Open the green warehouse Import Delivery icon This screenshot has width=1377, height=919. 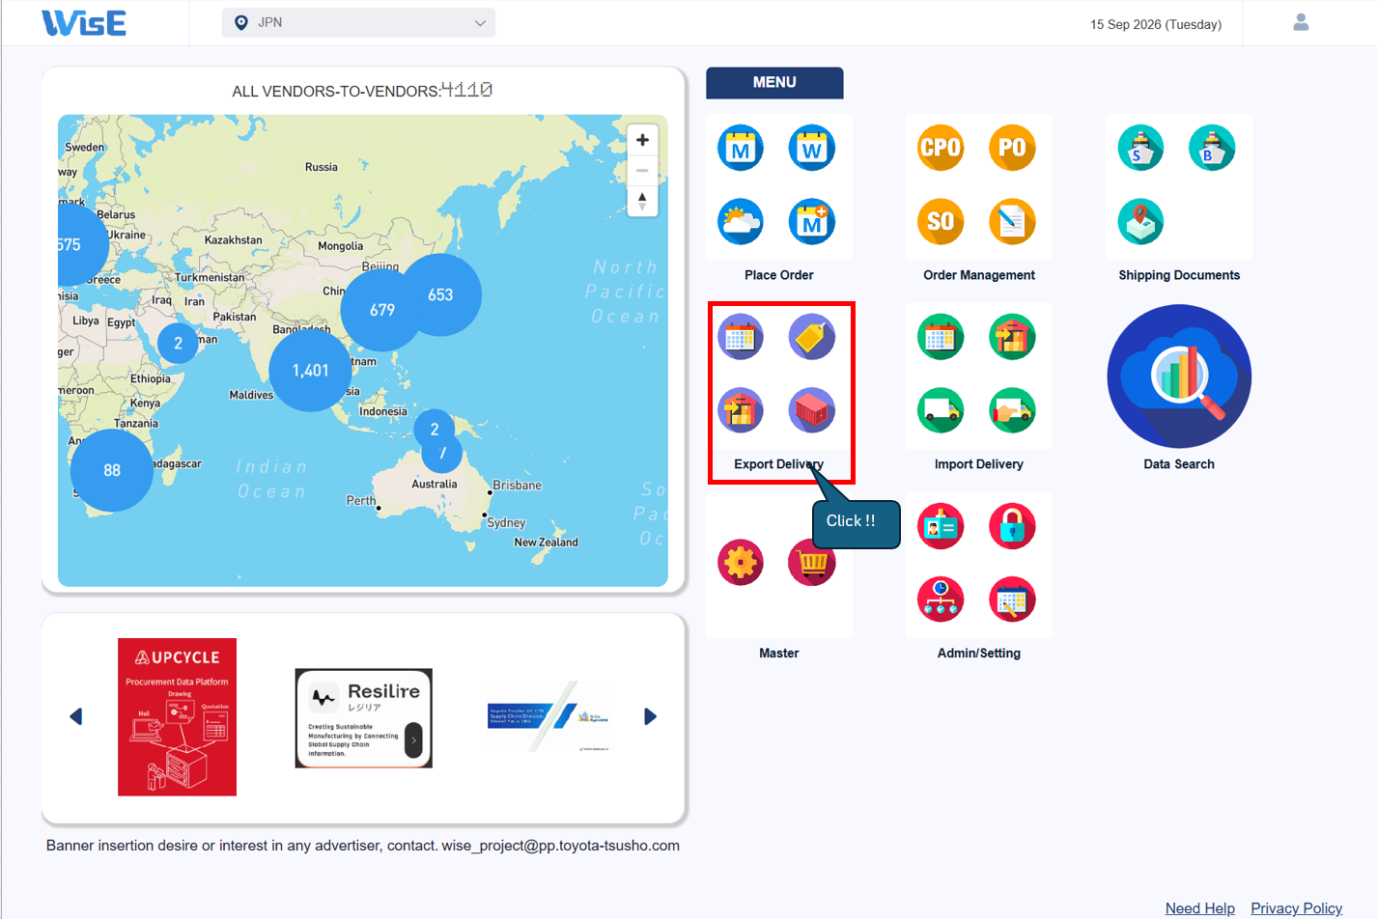1012,337
